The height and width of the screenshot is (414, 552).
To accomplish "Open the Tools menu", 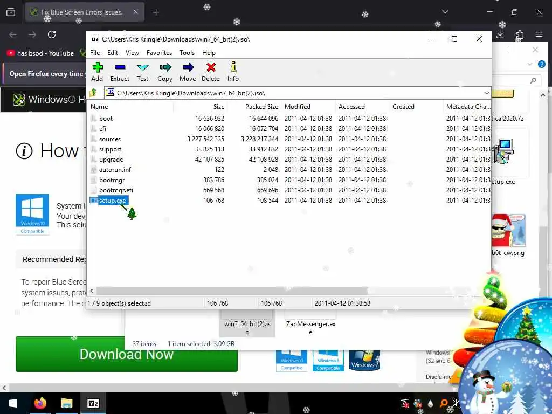I will point(187,53).
